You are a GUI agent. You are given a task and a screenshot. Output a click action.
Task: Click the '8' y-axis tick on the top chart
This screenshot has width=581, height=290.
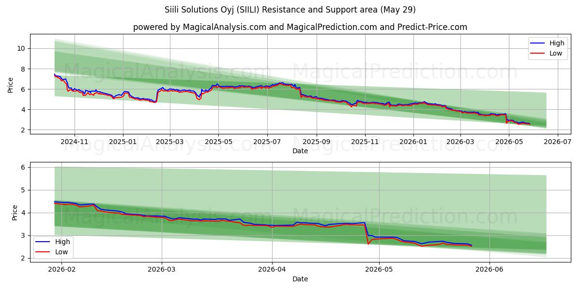tap(24, 69)
